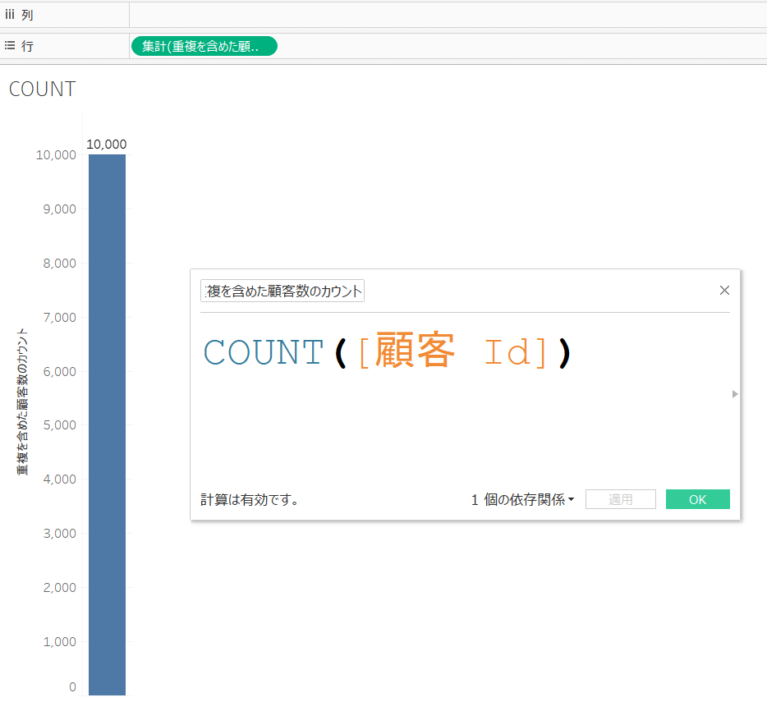Click inside the calculation name field

click(282, 290)
